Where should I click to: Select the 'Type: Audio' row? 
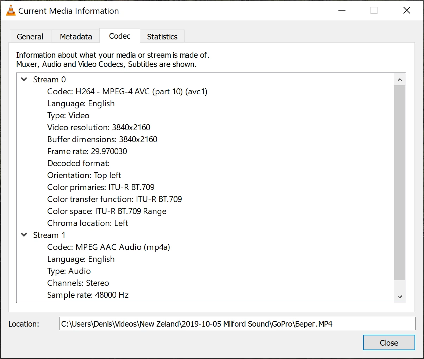pos(69,271)
